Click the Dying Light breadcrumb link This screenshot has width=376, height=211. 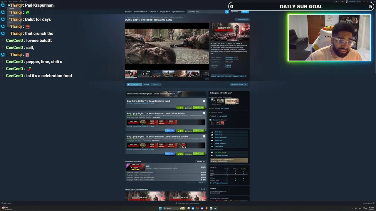pos(145,17)
